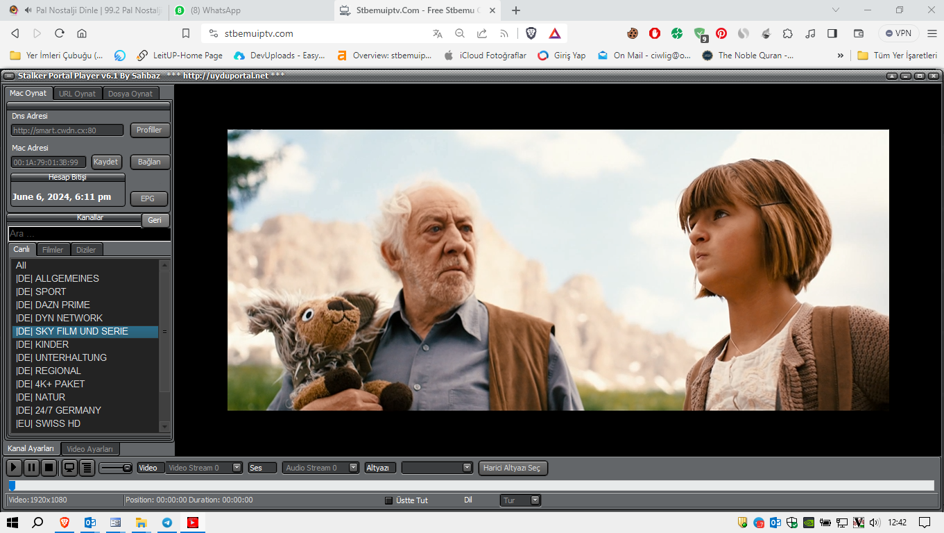Focus the Dns Adresi input field
Image resolution: width=944 pixels, height=533 pixels.
pos(67,130)
